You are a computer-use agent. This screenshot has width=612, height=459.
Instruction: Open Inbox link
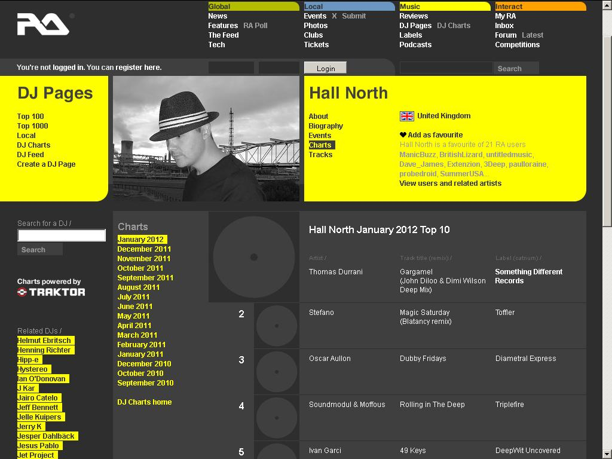click(504, 25)
